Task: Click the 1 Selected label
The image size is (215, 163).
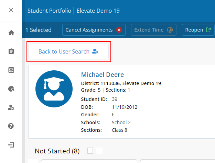Action: [x=39, y=30]
